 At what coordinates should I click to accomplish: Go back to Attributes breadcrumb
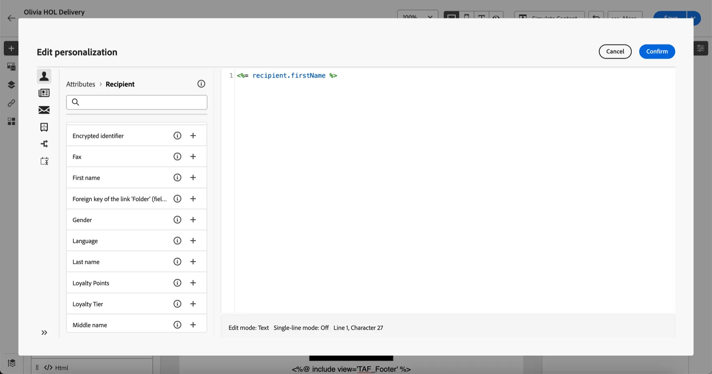coord(81,84)
